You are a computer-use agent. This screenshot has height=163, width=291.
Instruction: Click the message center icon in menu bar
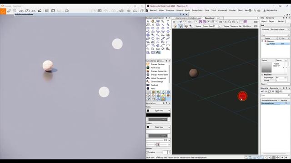pyautogui.click(x=259, y=10)
